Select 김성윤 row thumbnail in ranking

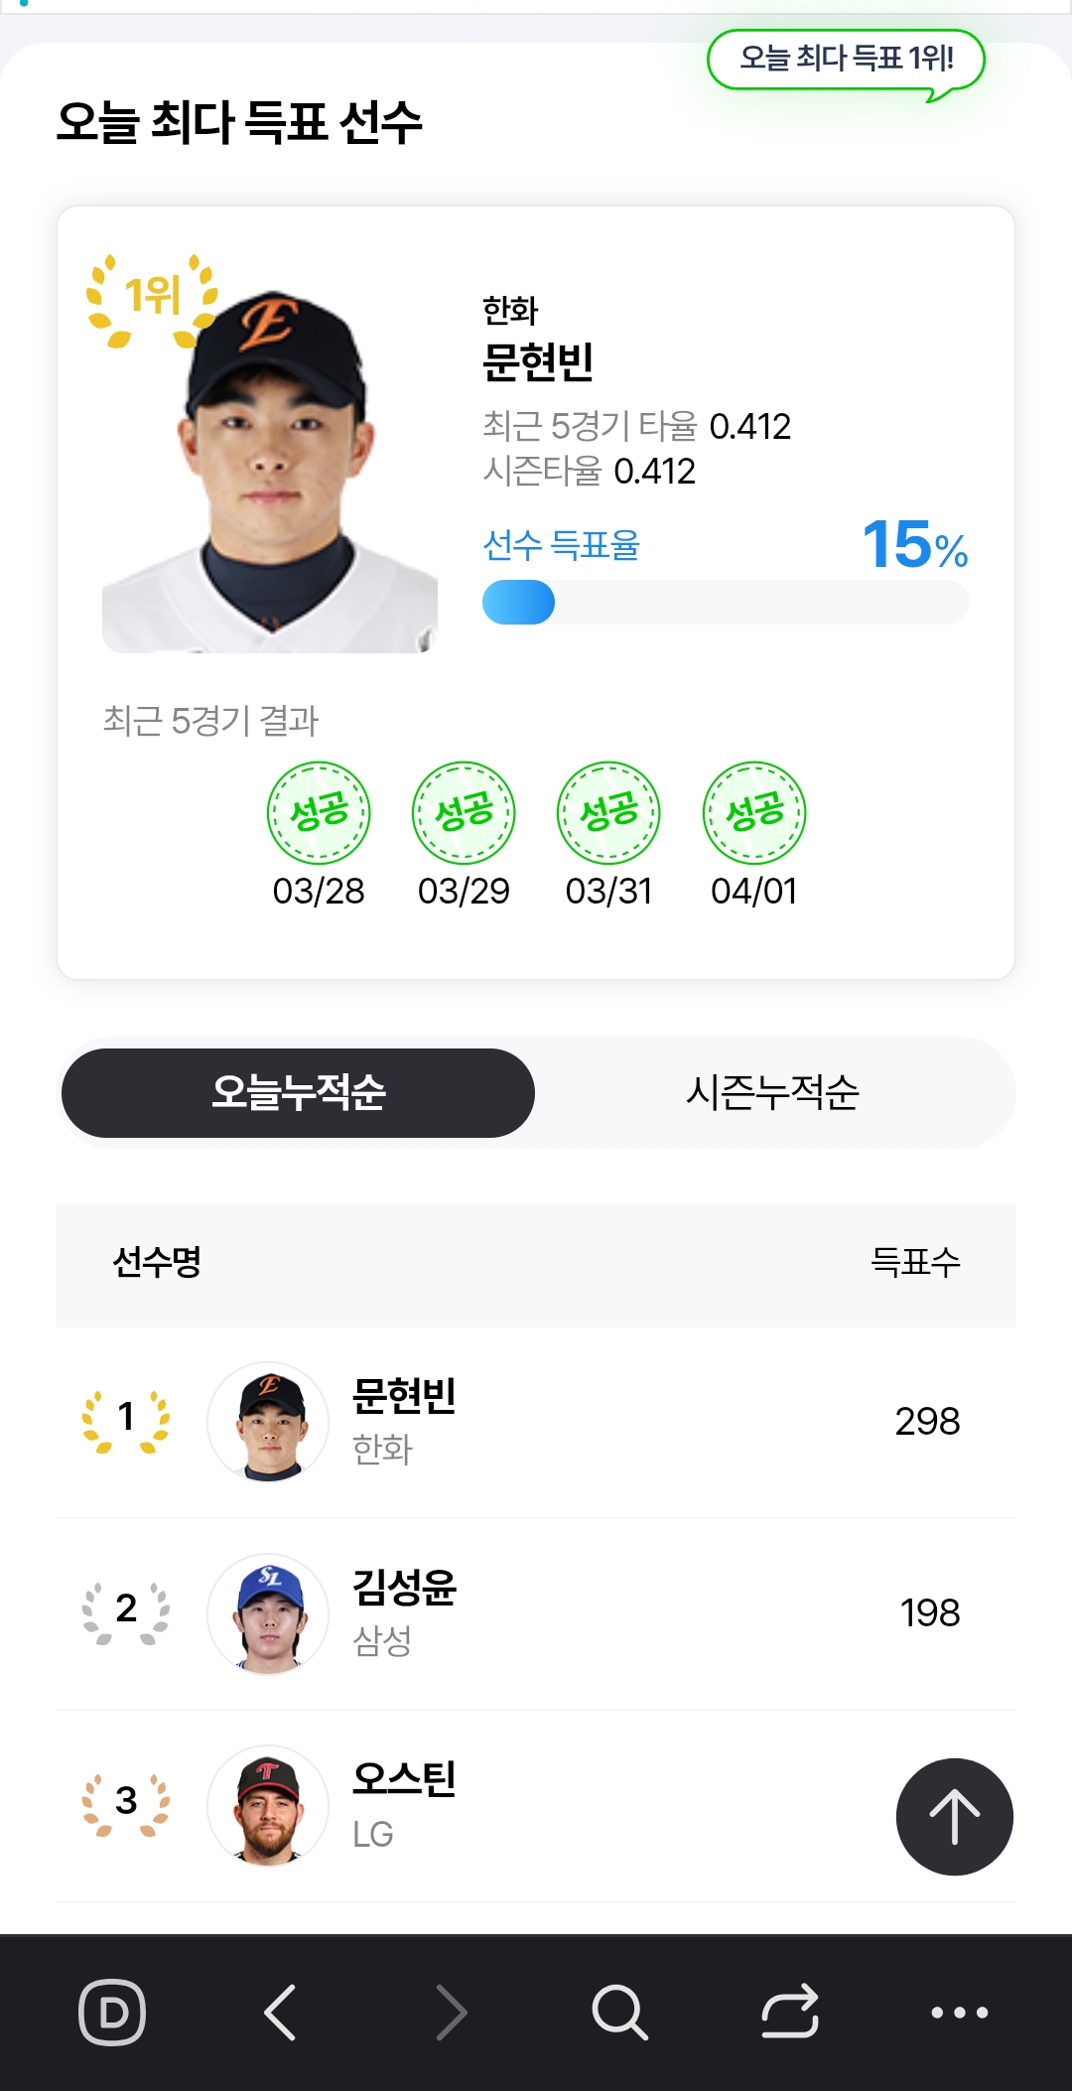[268, 1613]
